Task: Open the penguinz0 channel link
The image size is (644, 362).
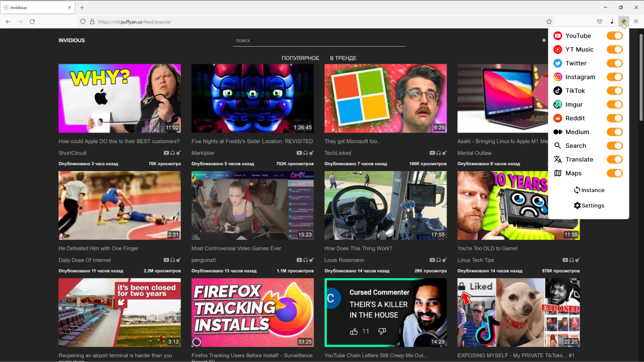Action: (203, 260)
